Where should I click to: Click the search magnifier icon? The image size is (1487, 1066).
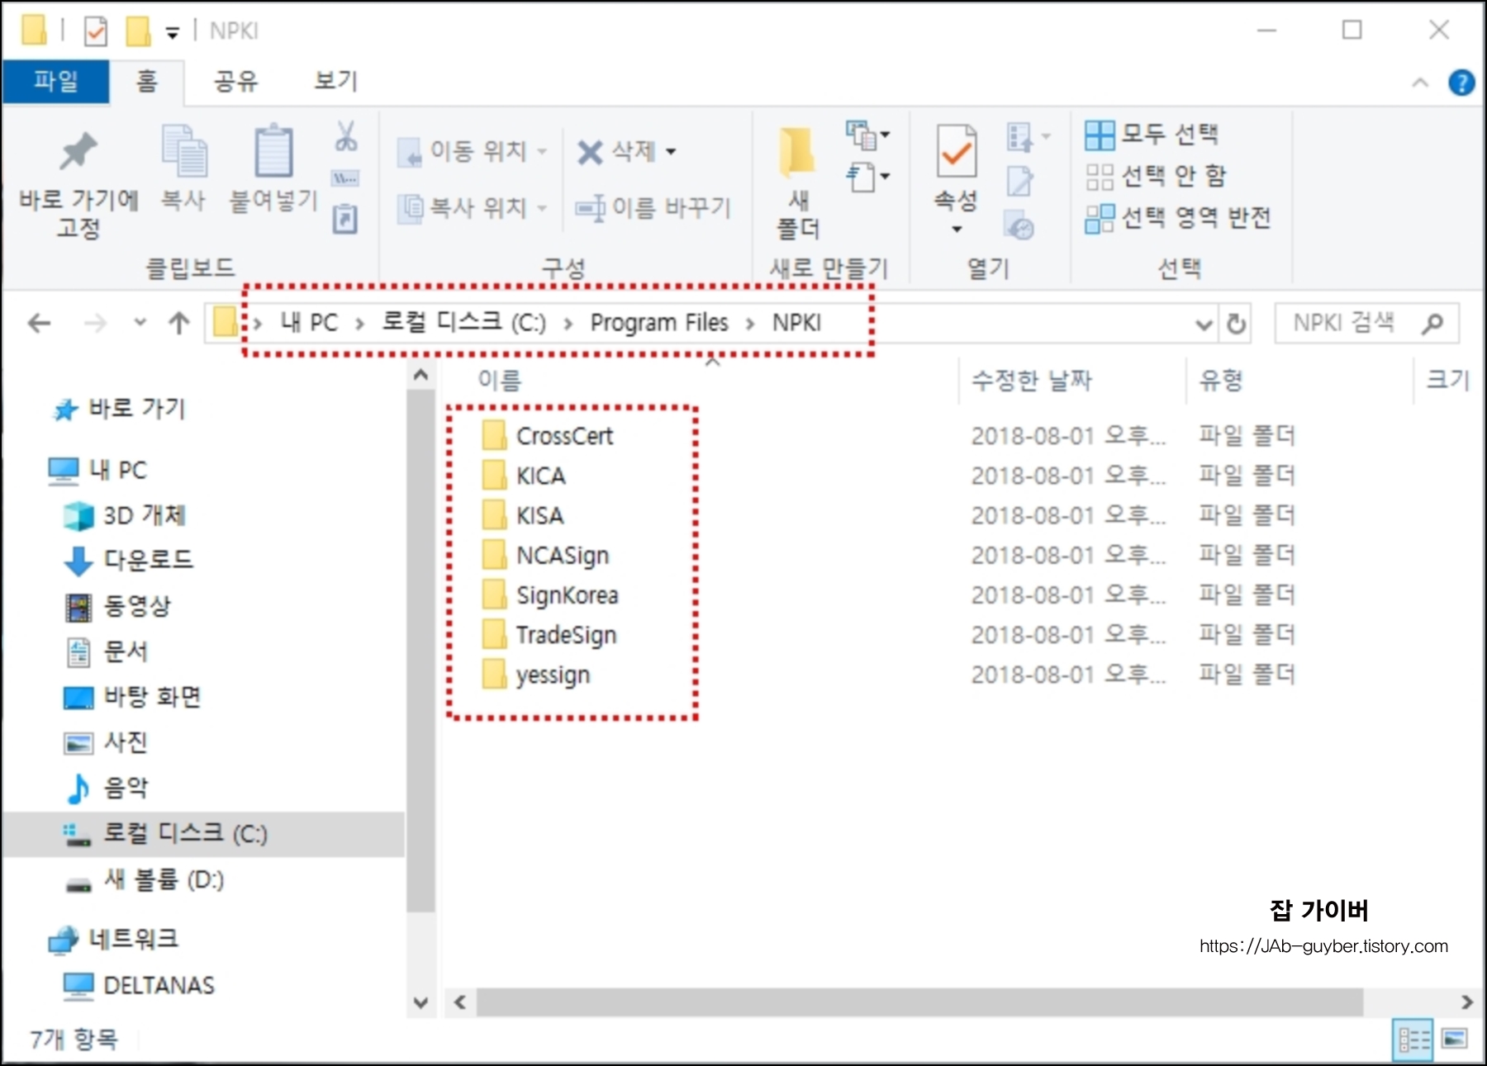[1432, 323]
